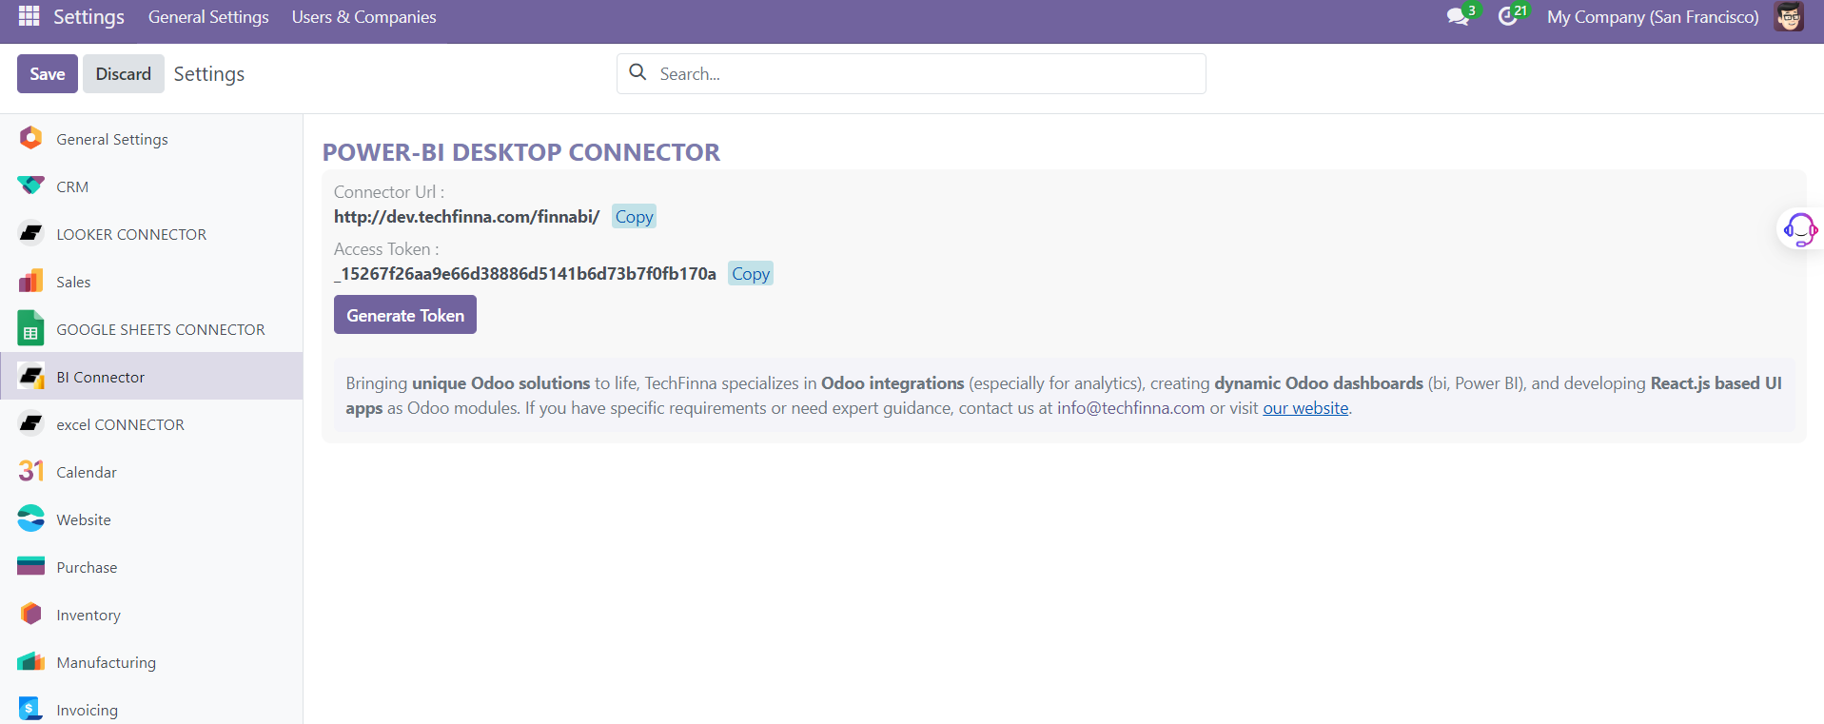Click the BI Connector sidebar icon
The height and width of the screenshot is (724, 1824).
click(x=30, y=376)
